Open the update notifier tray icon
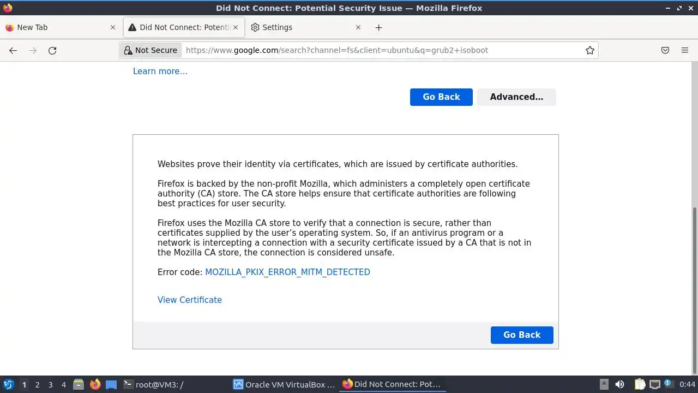This screenshot has width=698, height=393. [668, 384]
